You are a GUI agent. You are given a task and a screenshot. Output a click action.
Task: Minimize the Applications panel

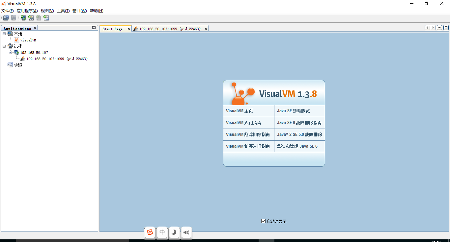(x=94, y=28)
